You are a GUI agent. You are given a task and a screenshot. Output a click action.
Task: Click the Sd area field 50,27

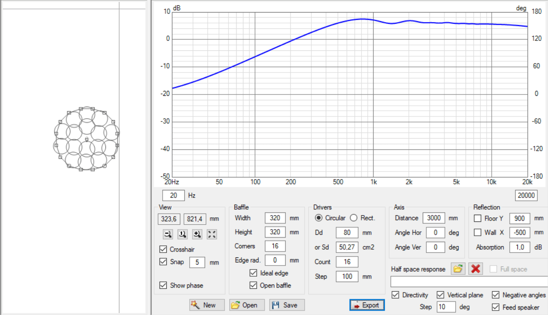[347, 247]
